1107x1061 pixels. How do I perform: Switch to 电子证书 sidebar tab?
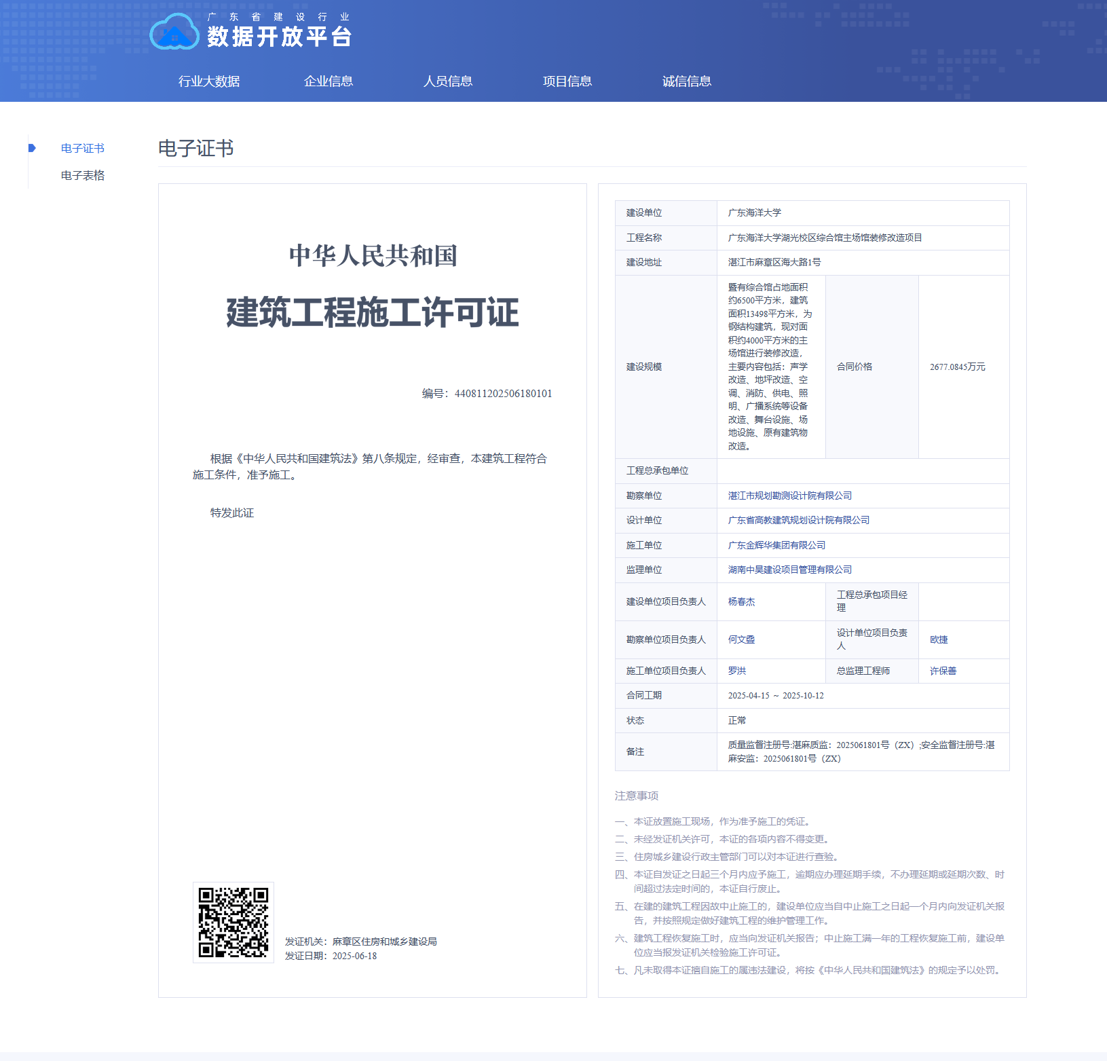tap(83, 148)
